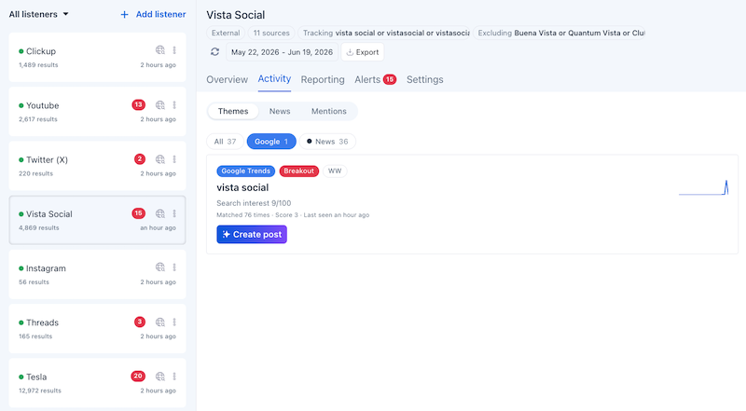The image size is (746, 411).
Task: Click the Google Trends tag
Action: point(245,171)
